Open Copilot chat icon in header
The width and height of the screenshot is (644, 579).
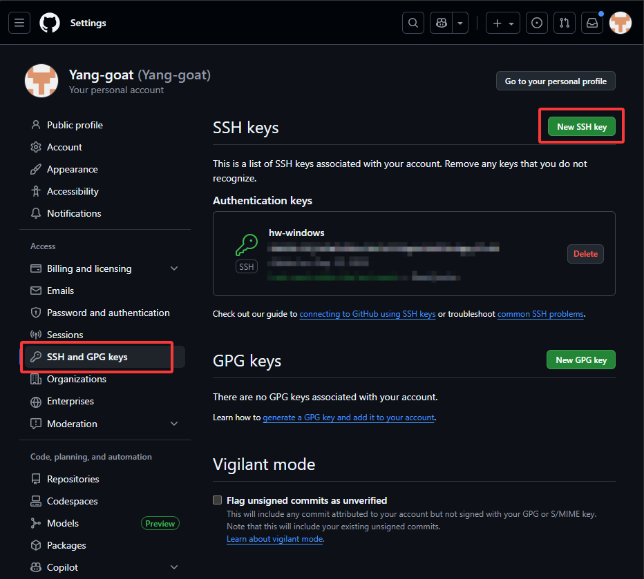pyautogui.click(x=441, y=23)
